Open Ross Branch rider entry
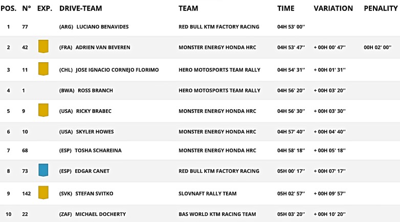This screenshot has height=222, width=400. 95,91
